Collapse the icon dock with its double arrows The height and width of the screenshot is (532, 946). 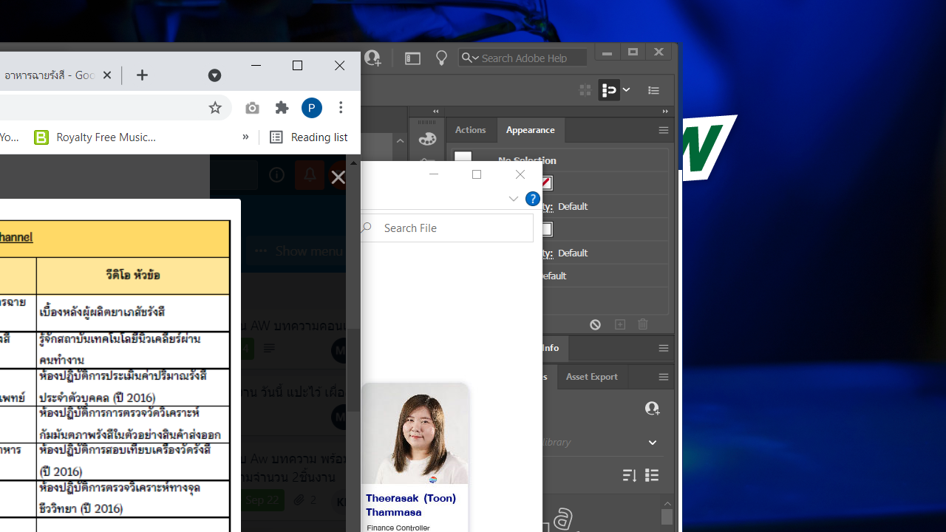point(436,112)
